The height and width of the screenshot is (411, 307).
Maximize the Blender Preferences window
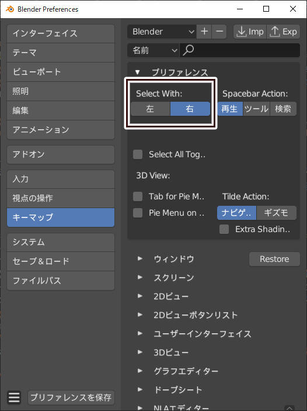(x=266, y=9)
